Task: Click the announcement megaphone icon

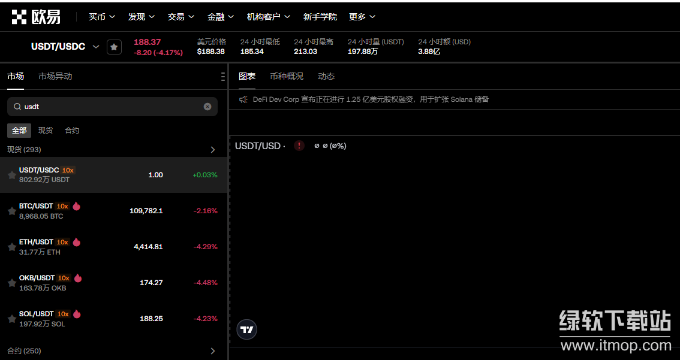Action: coord(243,99)
